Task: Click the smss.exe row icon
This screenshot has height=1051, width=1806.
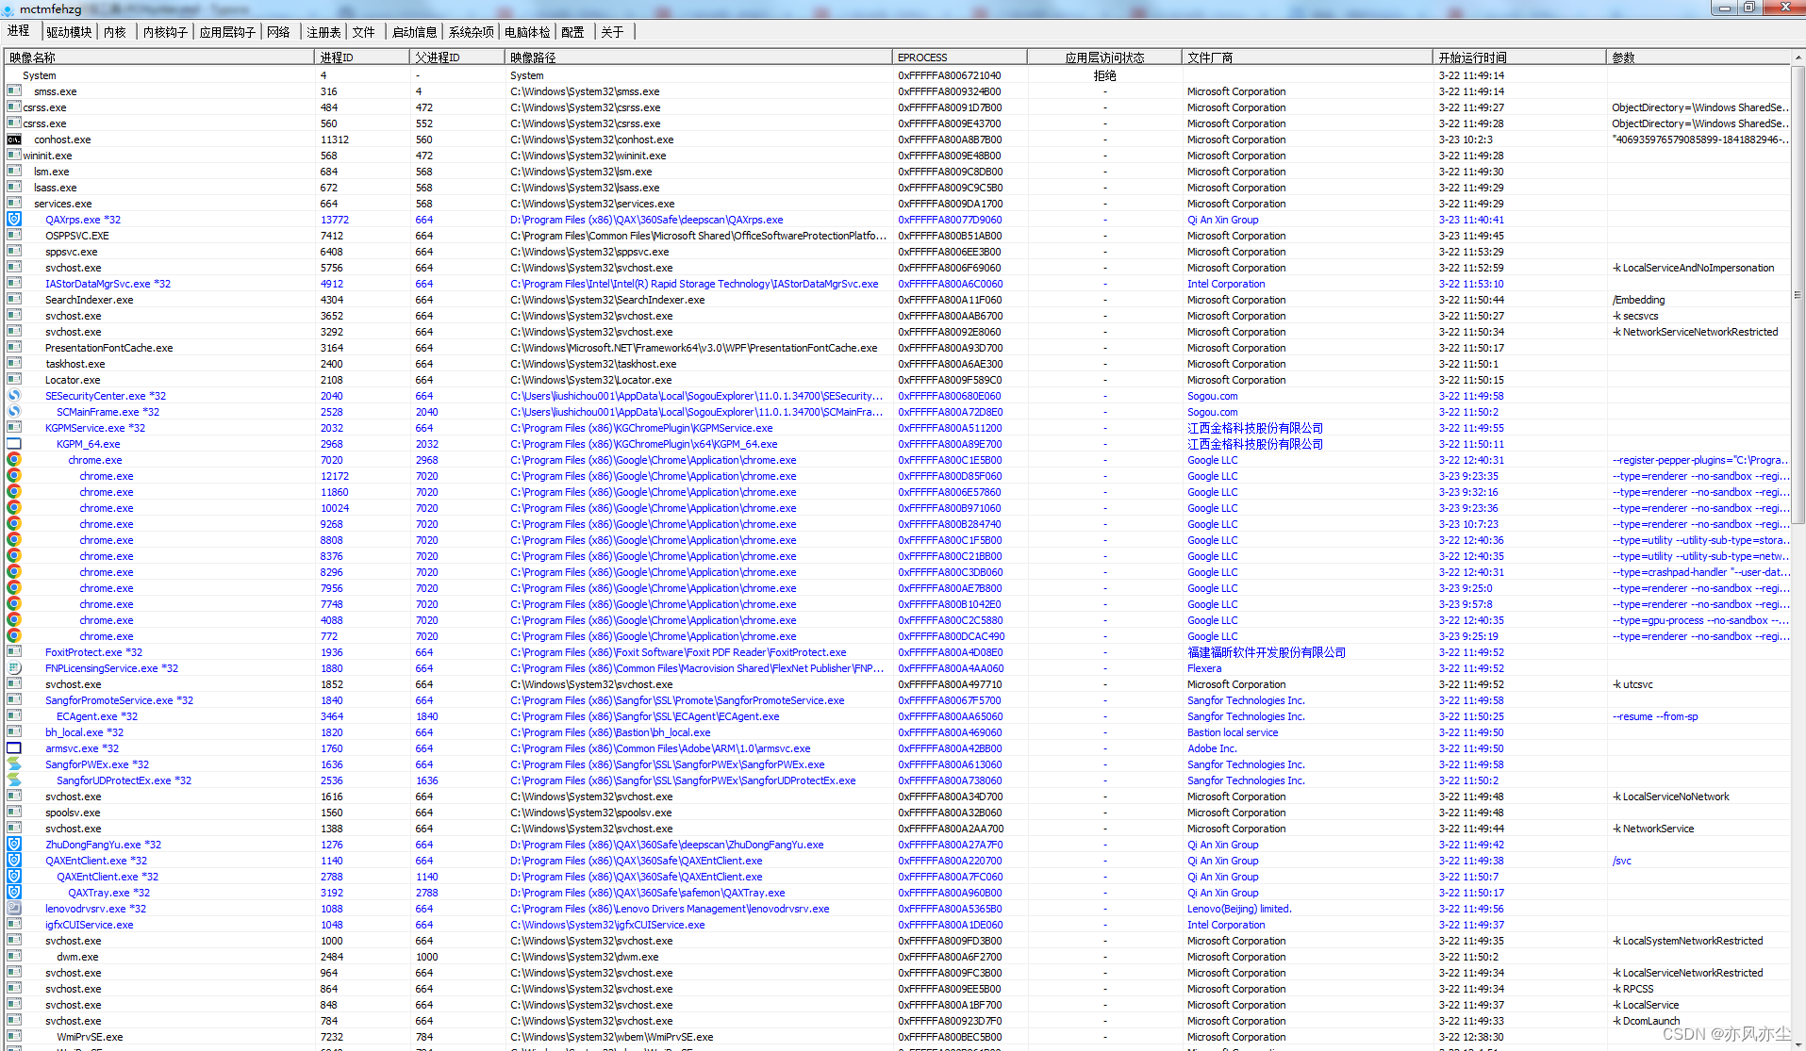Action: (14, 91)
